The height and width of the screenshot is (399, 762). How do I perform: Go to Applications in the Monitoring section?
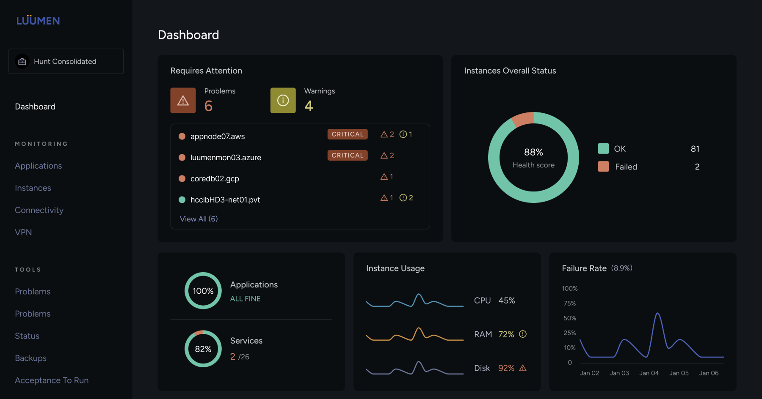click(39, 166)
